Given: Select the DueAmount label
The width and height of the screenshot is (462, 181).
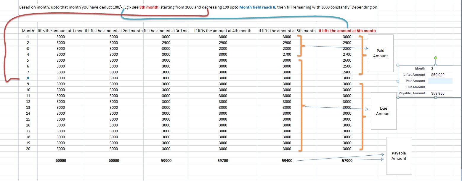Looking at the screenshot, I should point(416,87).
